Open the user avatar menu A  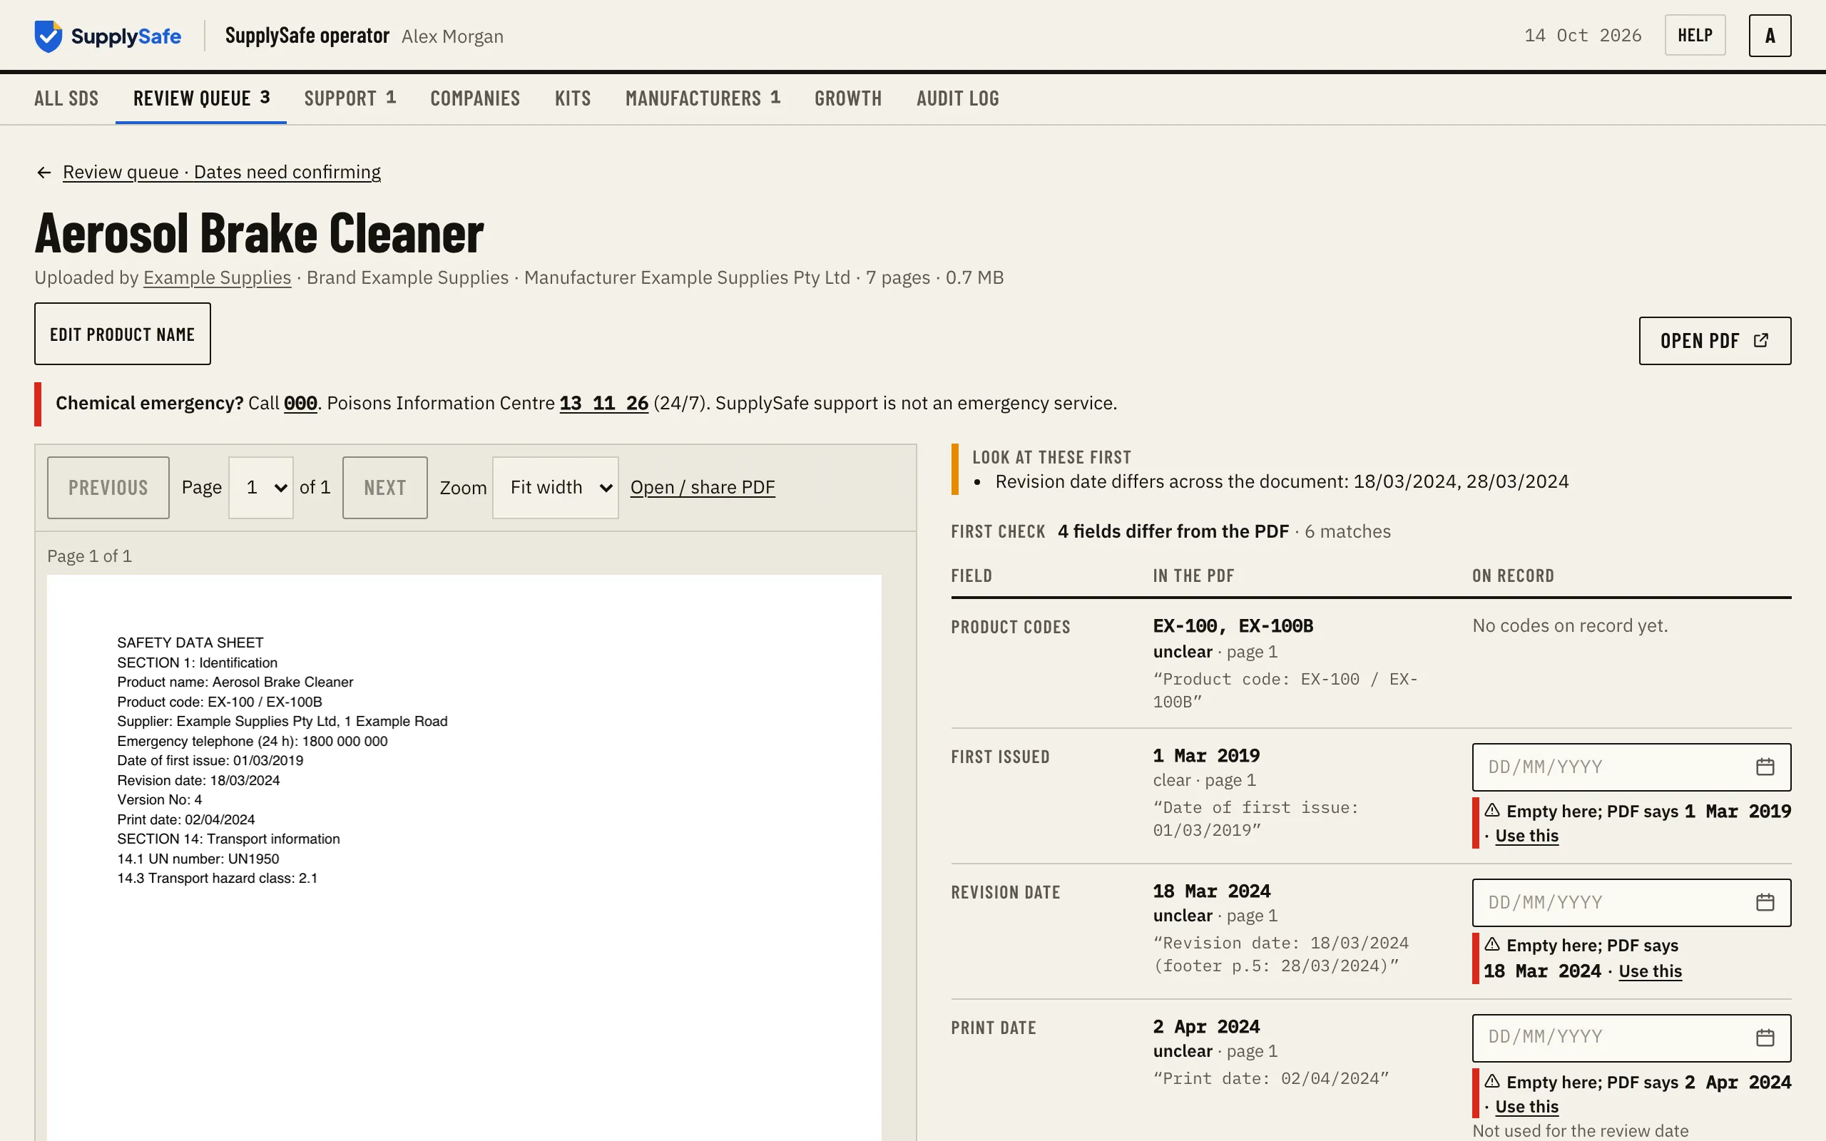[1770, 36]
